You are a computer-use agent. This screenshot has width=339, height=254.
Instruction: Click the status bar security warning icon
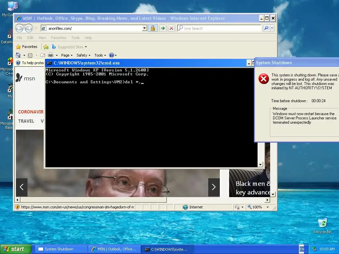pyautogui.click(x=18, y=207)
